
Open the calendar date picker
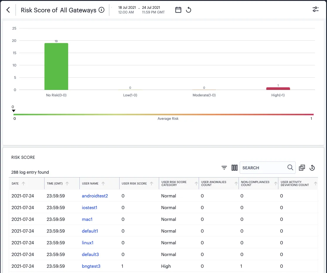(178, 10)
